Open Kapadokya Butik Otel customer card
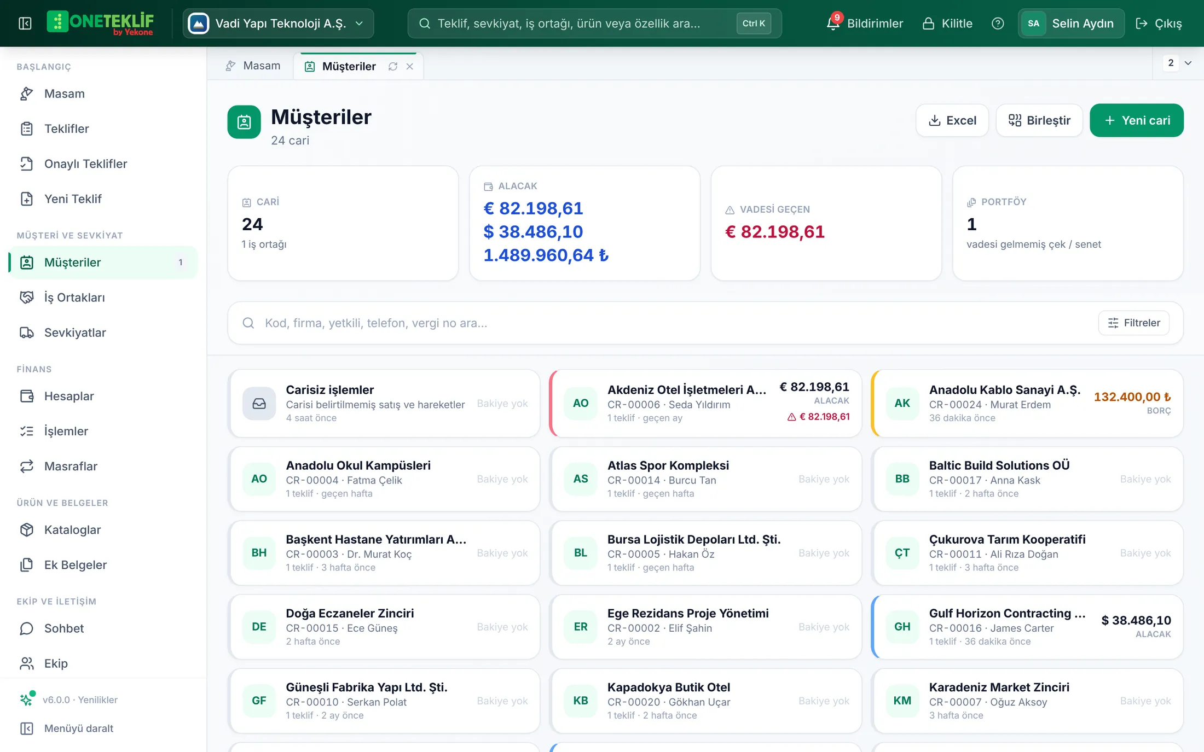Screen dimensions: 1204x752 (705, 701)
